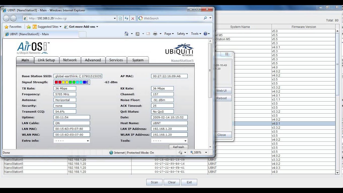Click the Internet zone globe icon in status bar

click(x=111, y=153)
